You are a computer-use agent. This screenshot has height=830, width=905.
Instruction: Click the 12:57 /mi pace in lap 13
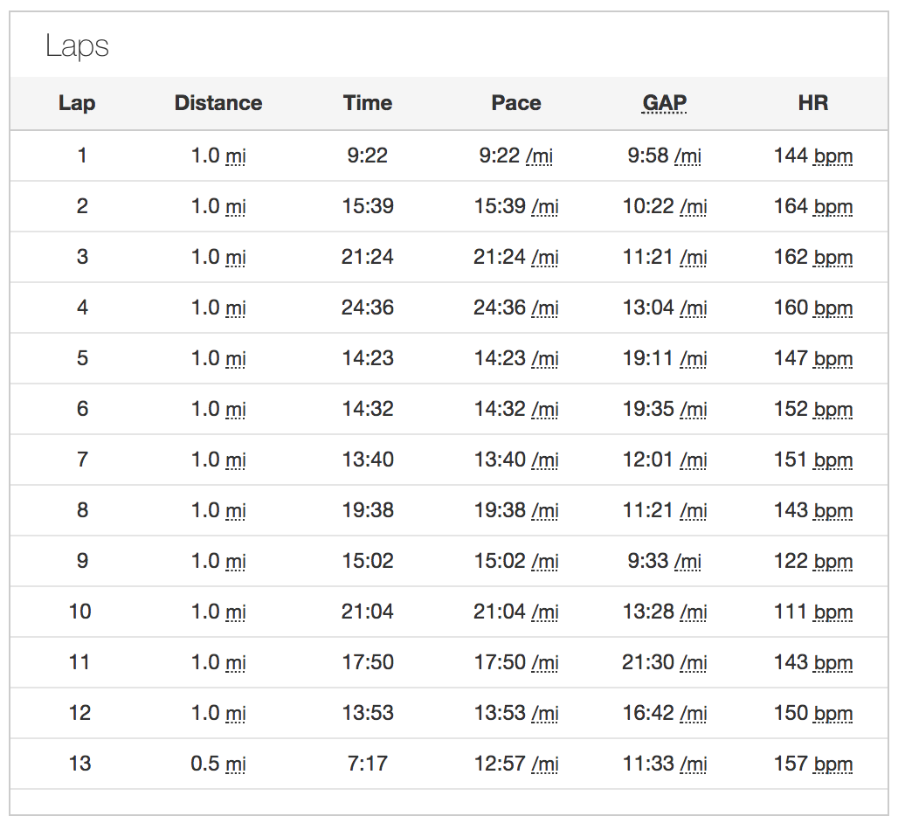coord(516,764)
